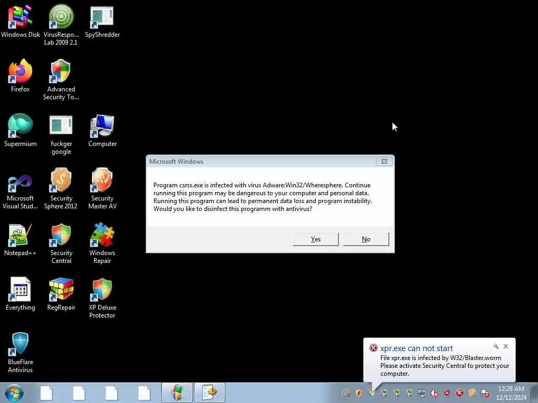Image resolution: width=538 pixels, height=403 pixels.
Task: Switch to the notepad-gear taskbar app
Action: tap(210, 393)
